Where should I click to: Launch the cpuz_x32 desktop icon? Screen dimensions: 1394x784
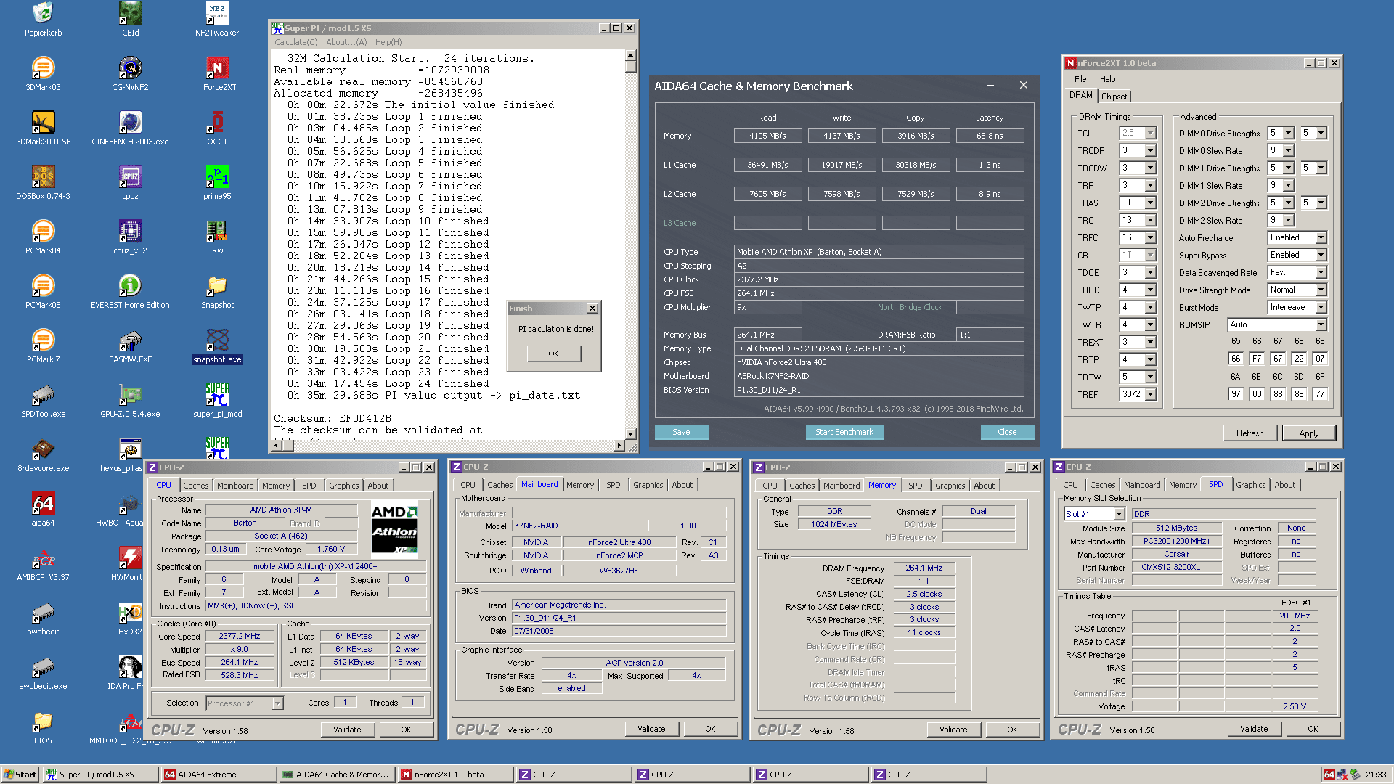click(131, 237)
